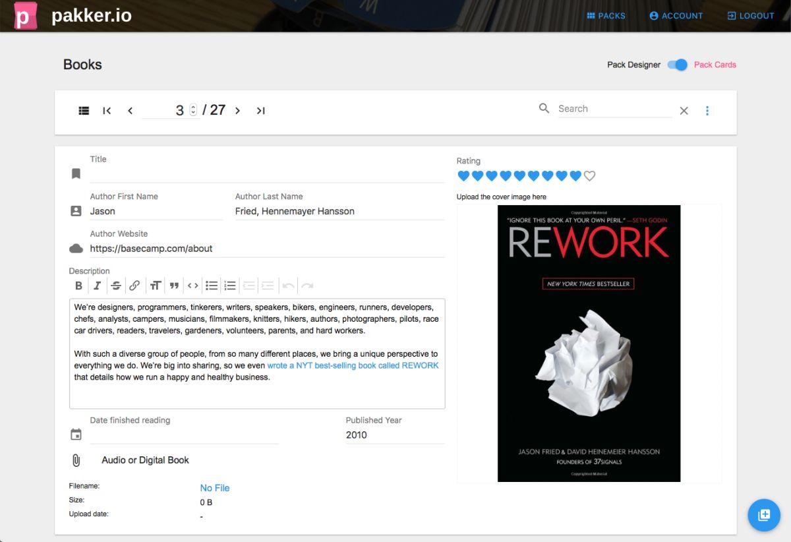
Task: Focus the Search input field
Action: coord(614,109)
